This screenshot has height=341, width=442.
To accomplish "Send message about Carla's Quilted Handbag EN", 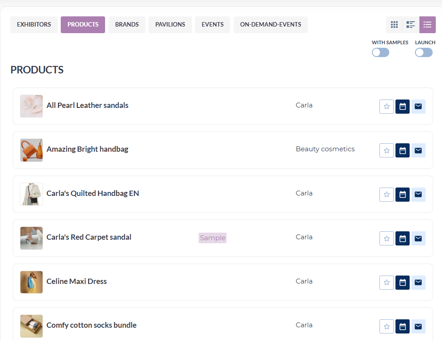I will click(x=419, y=195).
